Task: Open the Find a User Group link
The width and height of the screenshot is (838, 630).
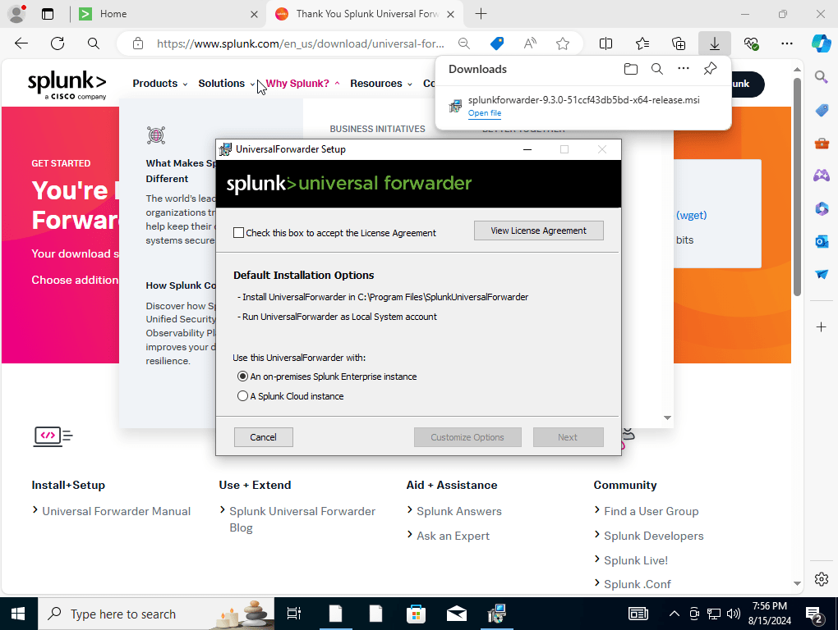Action: pos(651,511)
